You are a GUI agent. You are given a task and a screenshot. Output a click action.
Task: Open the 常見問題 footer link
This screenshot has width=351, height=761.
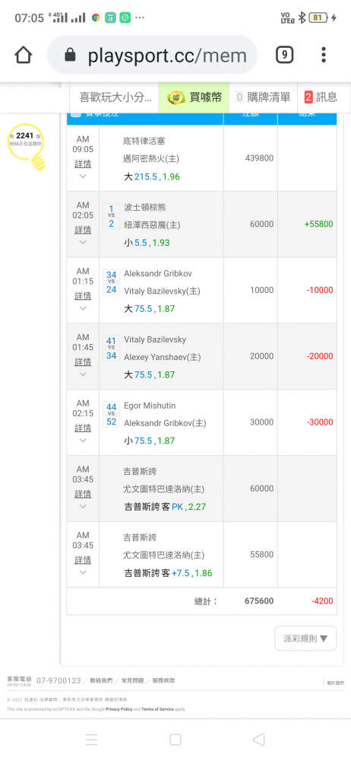[x=132, y=681]
